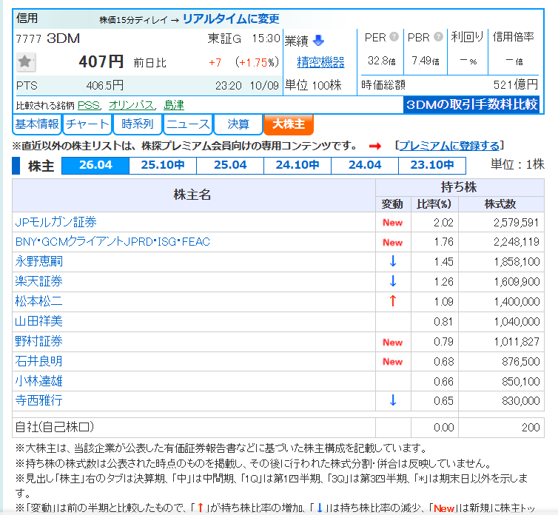Click the 407円 stock price
Viewport: 558px width, 515px height.
[x=101, y=61]
